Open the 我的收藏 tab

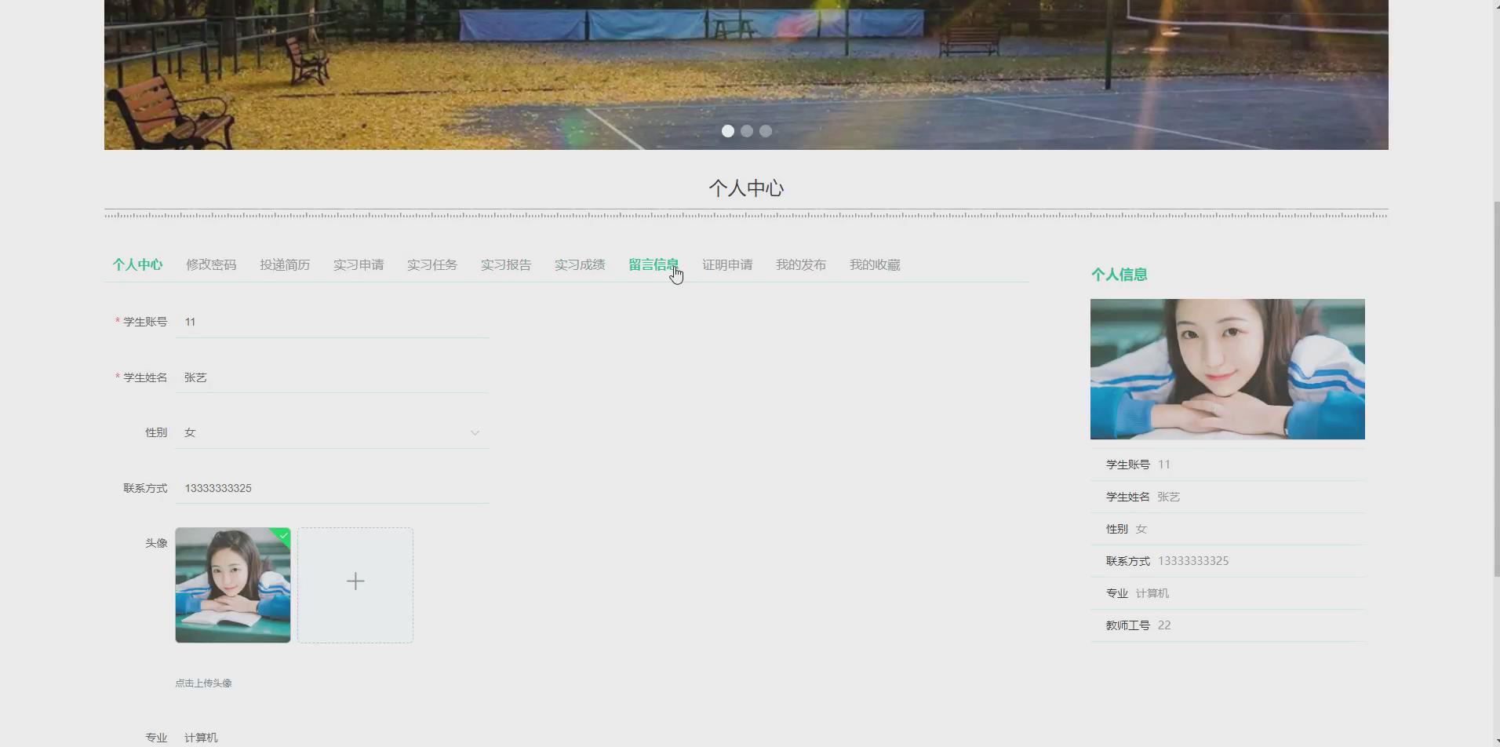(874, 264)
